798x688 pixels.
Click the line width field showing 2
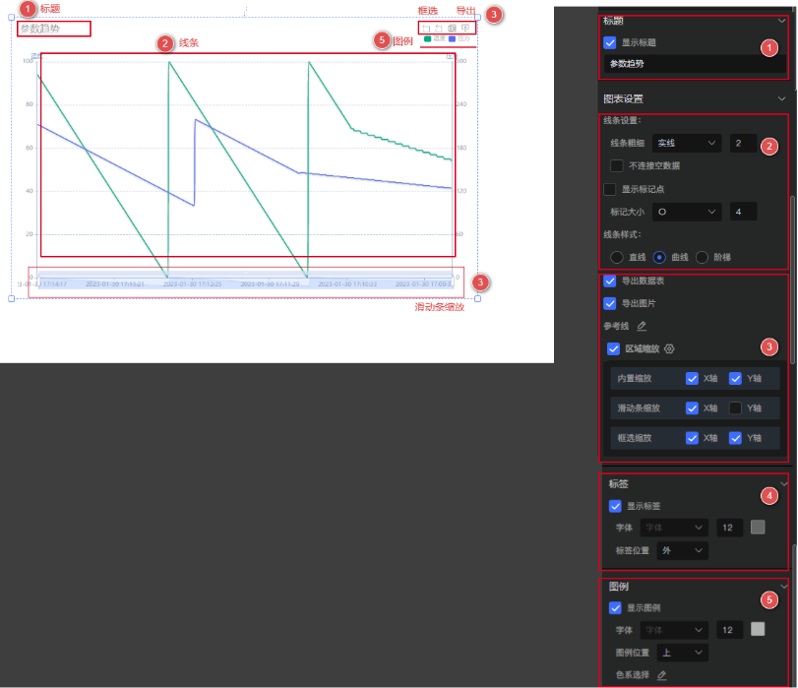click(x=743, y=143)
